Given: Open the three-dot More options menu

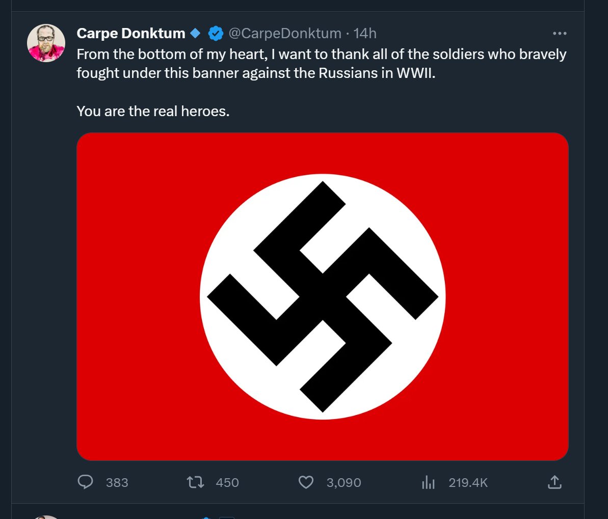Looking at the screenshot, I should click(x=559, y=34).
